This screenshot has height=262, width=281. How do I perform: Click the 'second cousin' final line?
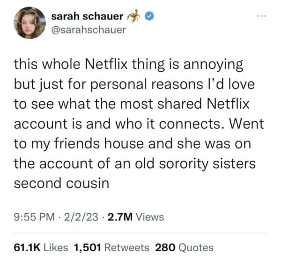coord(61,183)
